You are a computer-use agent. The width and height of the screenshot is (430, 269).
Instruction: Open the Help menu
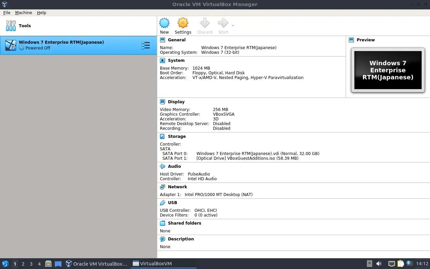(42, 12)
